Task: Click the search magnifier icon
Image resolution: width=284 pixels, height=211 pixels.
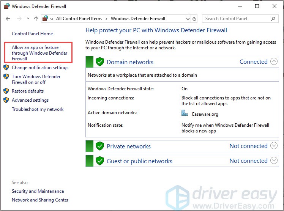Action: point(273,19)
